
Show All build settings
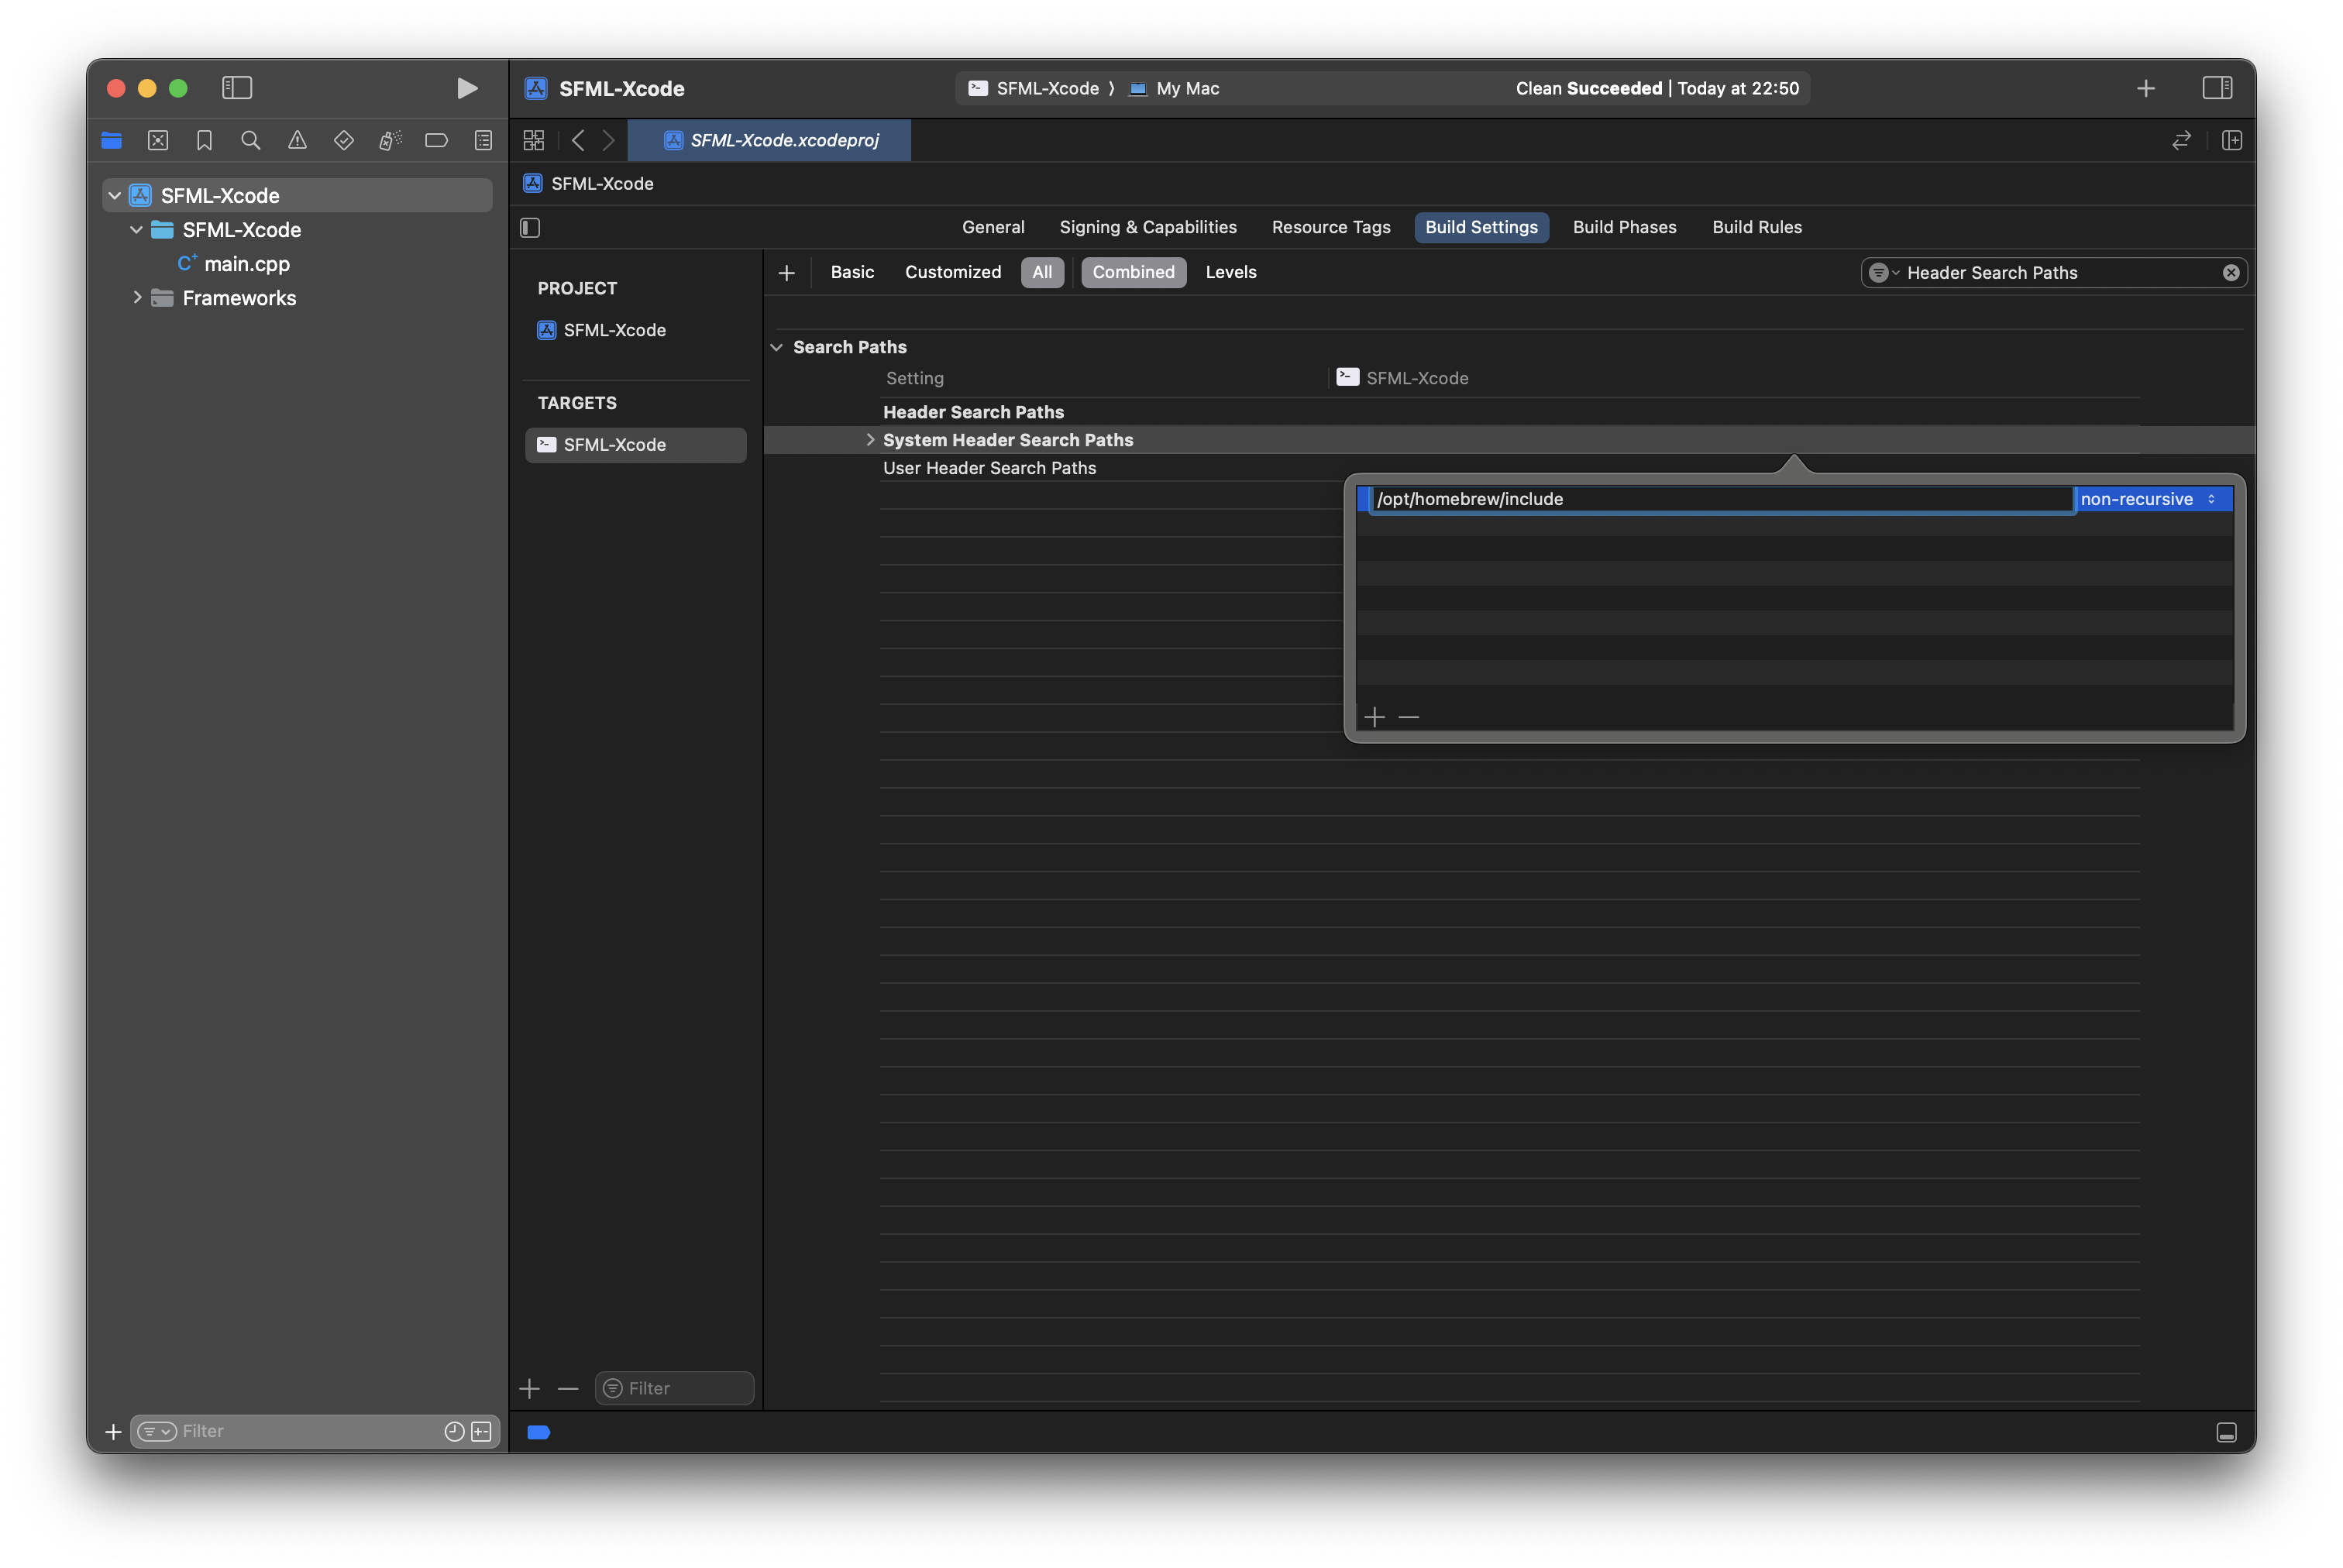(1042, 272)
